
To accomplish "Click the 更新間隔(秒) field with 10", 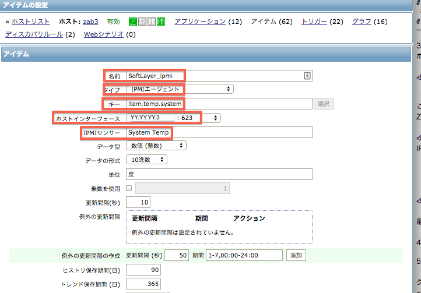I will tap(138, 202).
